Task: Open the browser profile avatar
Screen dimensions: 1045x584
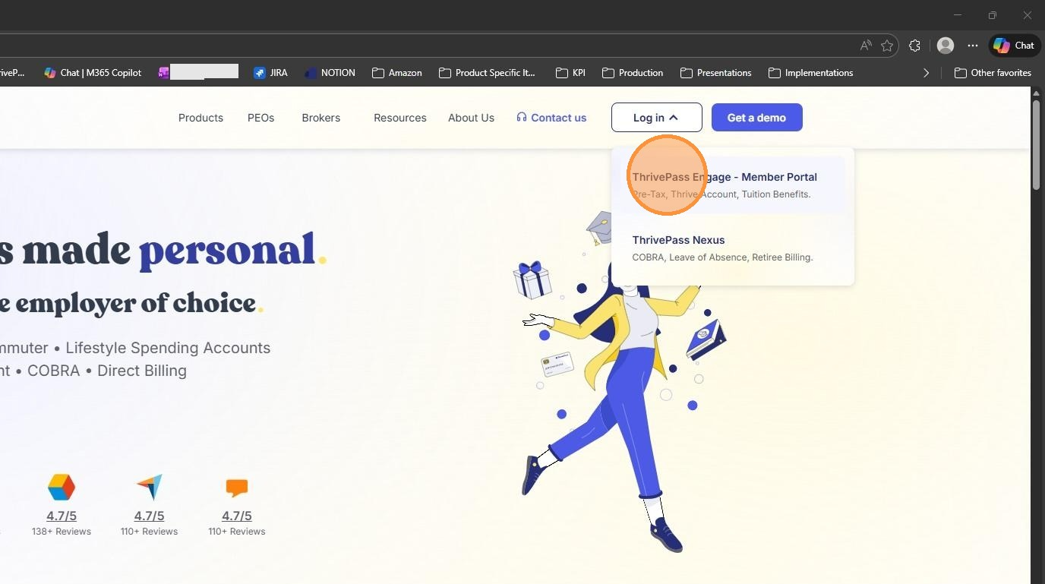Action: [x=946, y=46]
